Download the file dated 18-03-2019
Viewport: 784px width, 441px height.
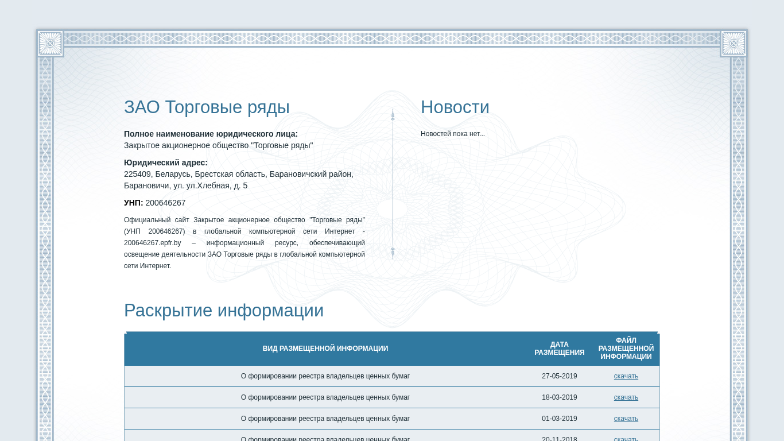(626, 397)
